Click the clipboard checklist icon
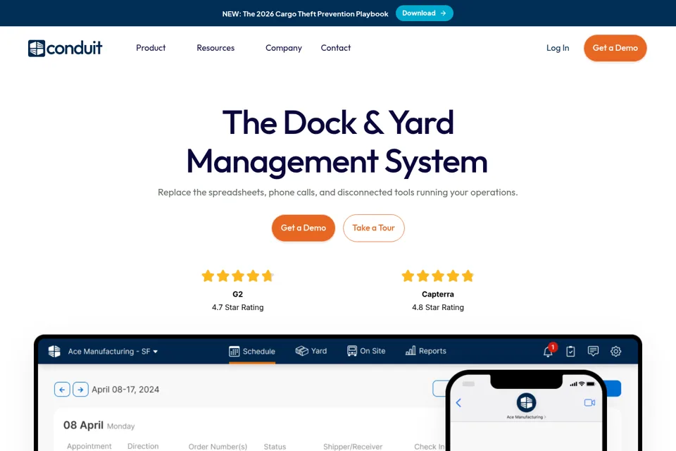This screenshot has width=676, height=451. click(x=570, y=352)
